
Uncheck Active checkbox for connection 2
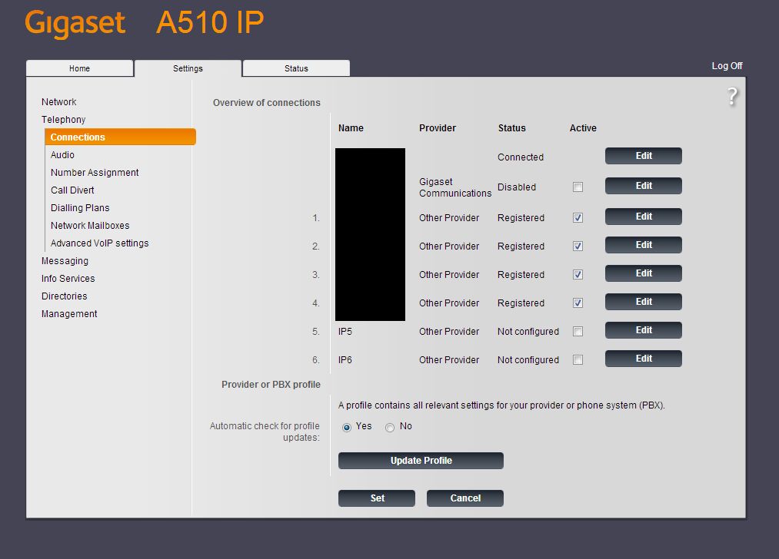[x=578, y=246]
